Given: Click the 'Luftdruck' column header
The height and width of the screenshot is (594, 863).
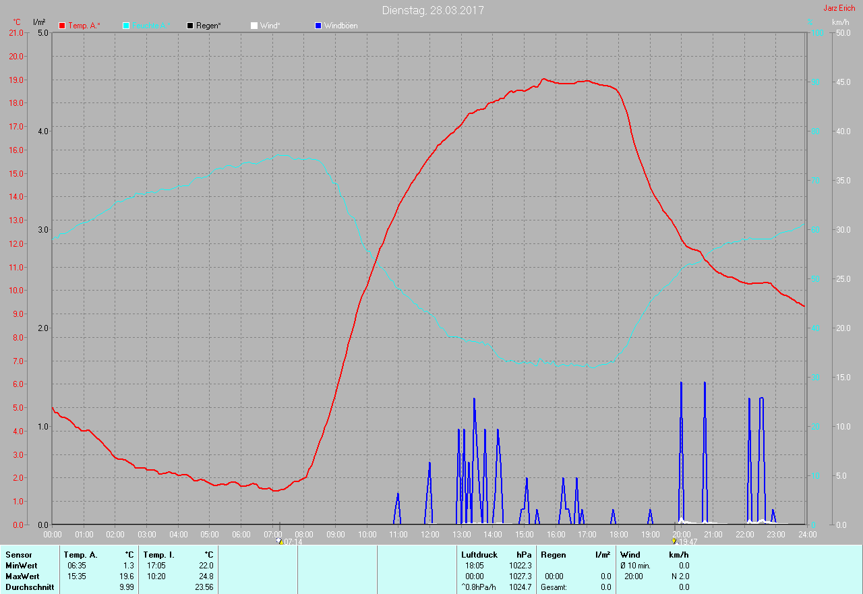Looking at the screenshot, I should click(479, 555).
